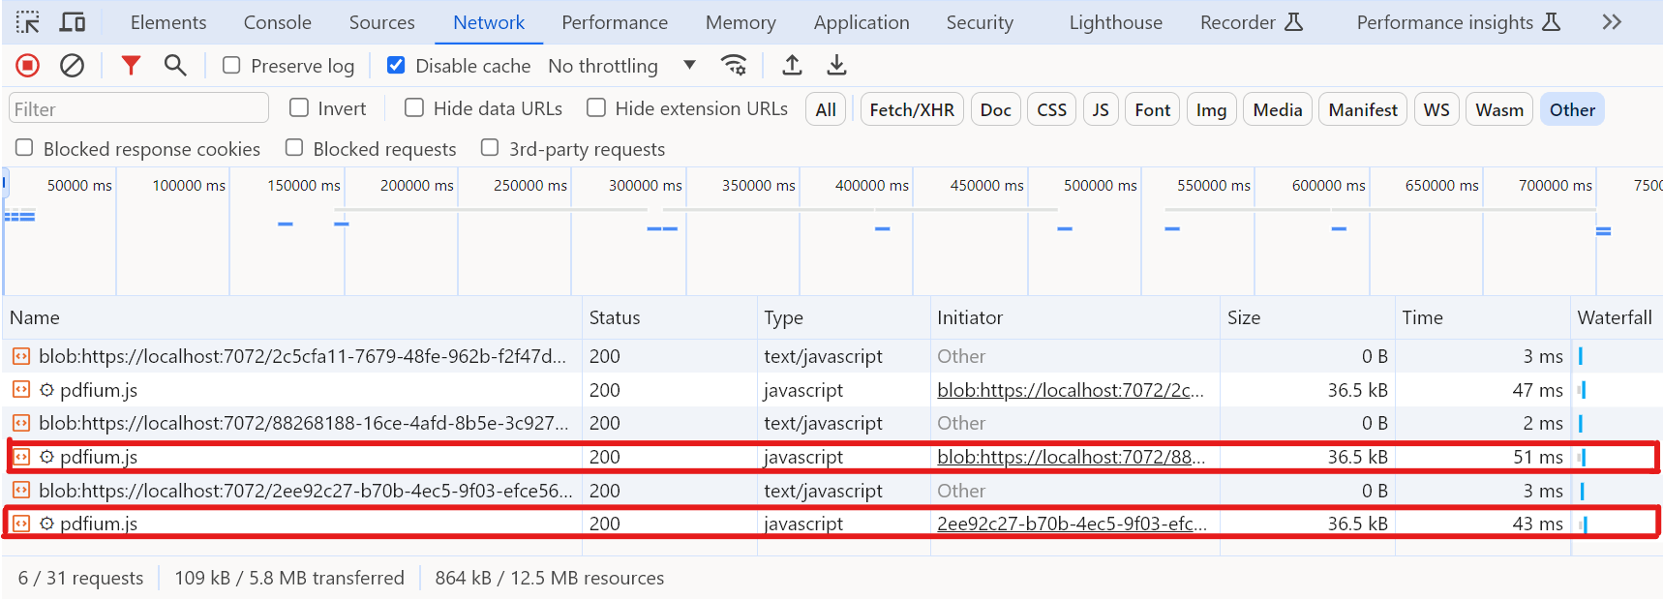Enable the Preserve log checkbox
Viewport: 1663px width, 599px height.
(x=231, y=66)
